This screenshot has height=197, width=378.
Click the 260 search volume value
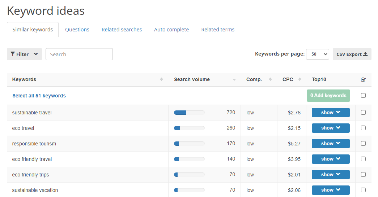click(231, 128)
